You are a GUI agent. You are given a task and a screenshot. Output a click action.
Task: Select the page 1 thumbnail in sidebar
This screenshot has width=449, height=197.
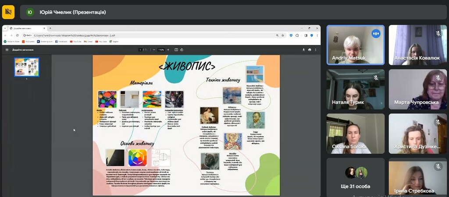pos(27,67)
